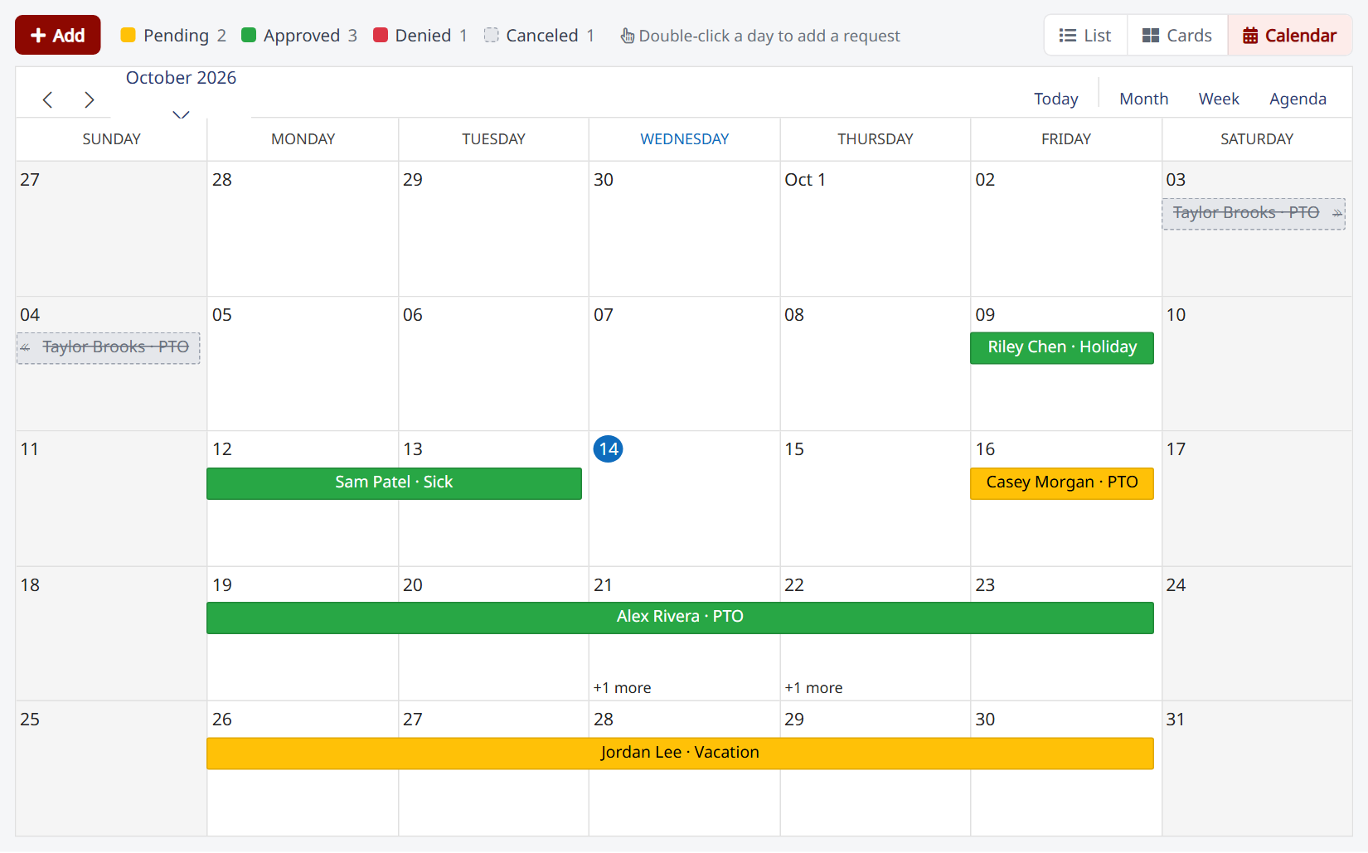
Task: Click the Cards grid icon
Action: click(x=1151, y=36)
